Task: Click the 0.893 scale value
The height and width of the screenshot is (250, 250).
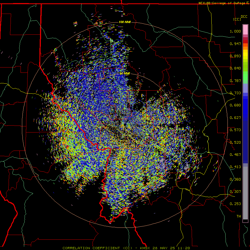Action: pyautogui.click(x=235, y=56)
